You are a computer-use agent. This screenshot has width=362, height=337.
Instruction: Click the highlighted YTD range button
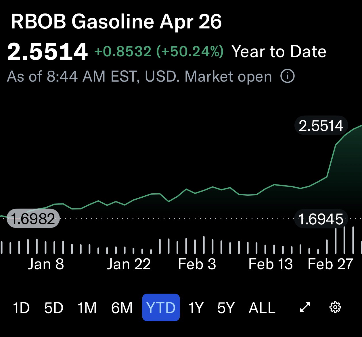tap(161, 307)
